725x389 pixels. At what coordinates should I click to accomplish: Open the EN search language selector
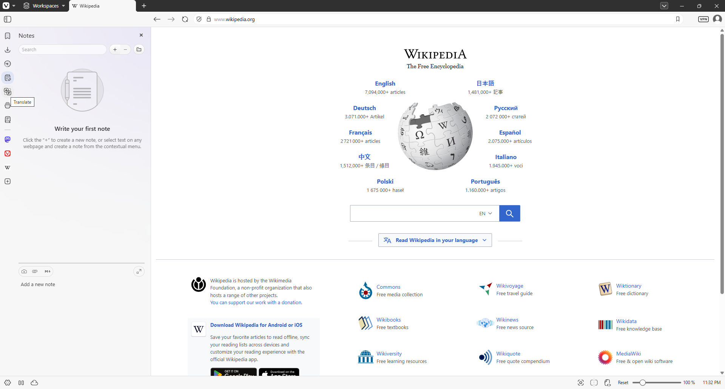click(486, 213)
